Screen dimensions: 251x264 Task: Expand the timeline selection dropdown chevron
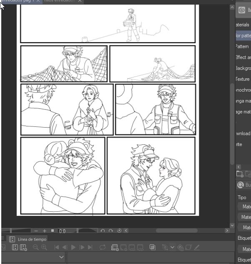tap(61, 257)
